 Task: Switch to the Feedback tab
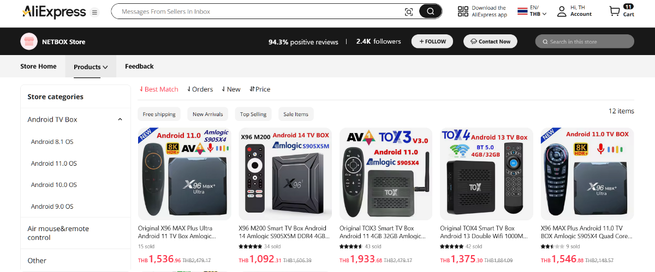click(139, 67)
